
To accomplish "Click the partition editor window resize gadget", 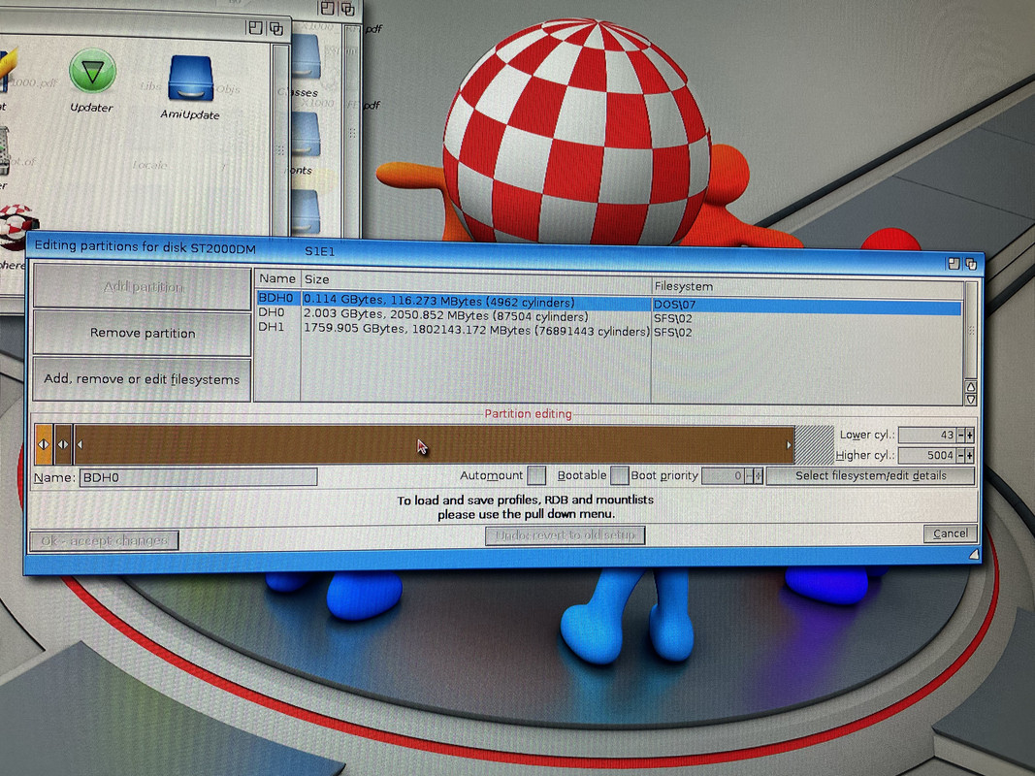I will 974,554.
